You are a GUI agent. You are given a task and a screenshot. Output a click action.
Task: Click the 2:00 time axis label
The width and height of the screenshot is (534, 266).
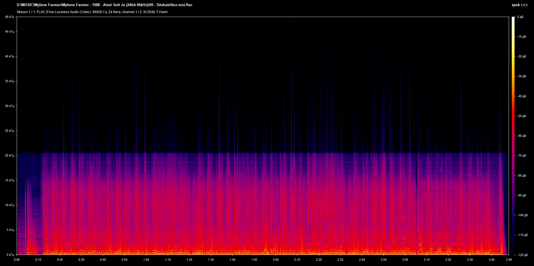(276, 260)
